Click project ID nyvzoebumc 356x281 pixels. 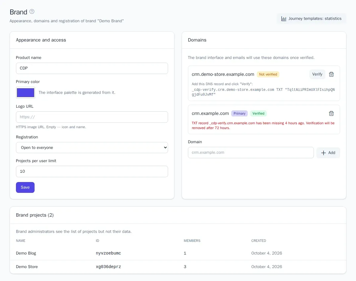[x=108, y=253]
